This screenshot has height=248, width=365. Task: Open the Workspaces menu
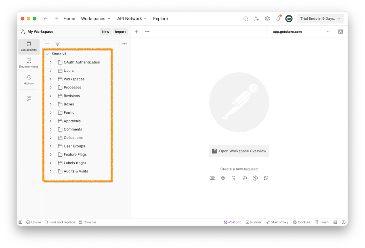(x=96, y=19)
